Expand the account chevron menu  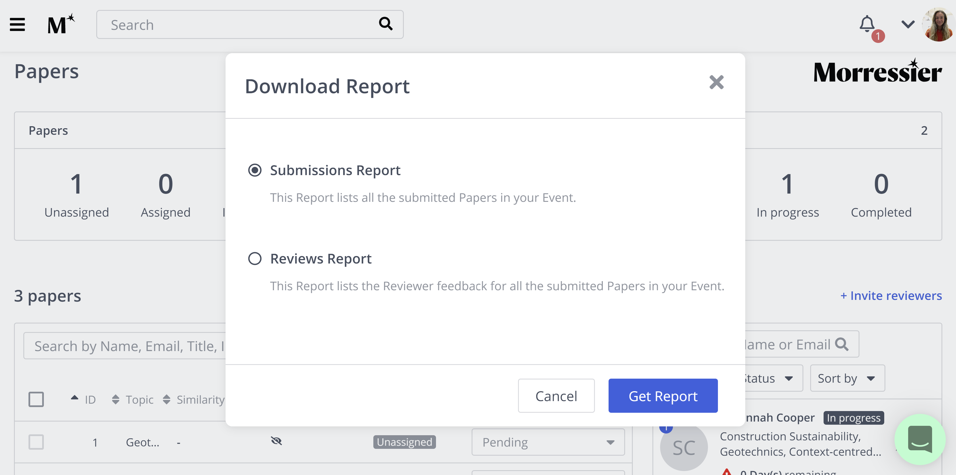click(x=908, y=24)
